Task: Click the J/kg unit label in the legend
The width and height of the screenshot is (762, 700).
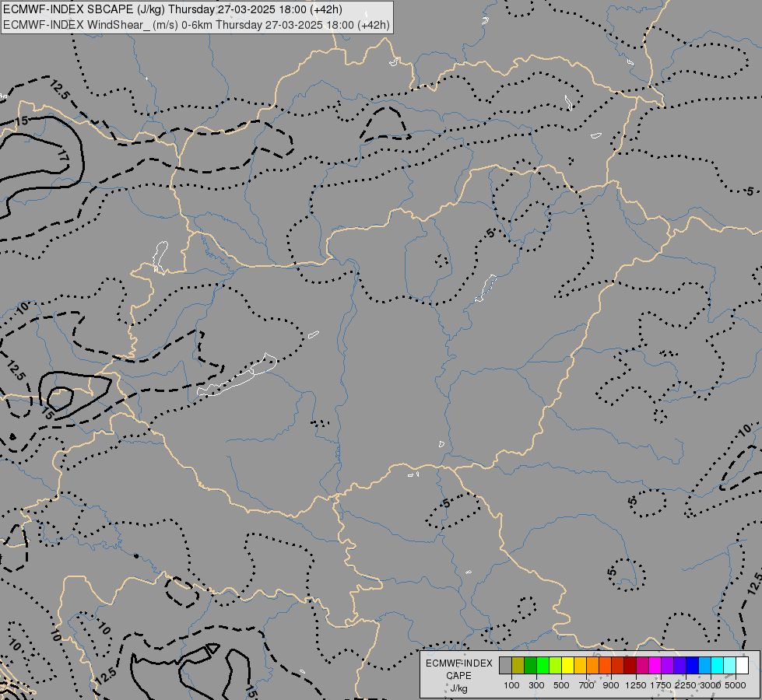Action: [x=458, y=688]
